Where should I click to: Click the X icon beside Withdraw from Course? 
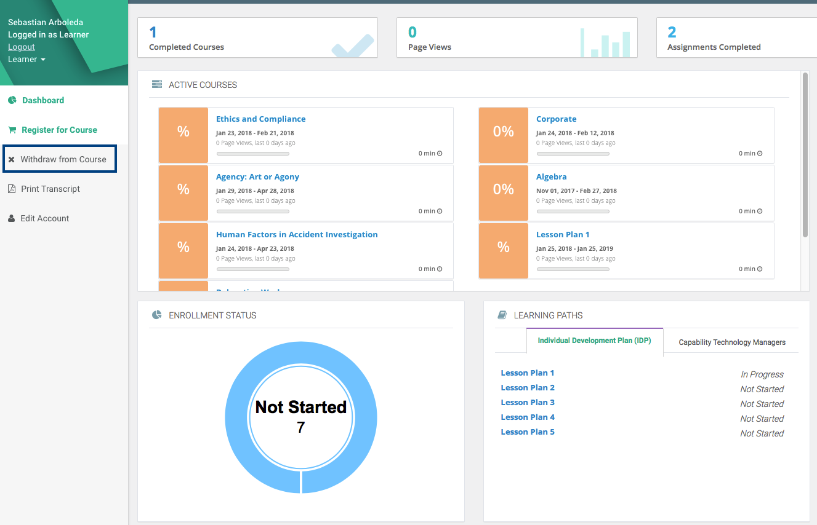(x=12, y=159)
